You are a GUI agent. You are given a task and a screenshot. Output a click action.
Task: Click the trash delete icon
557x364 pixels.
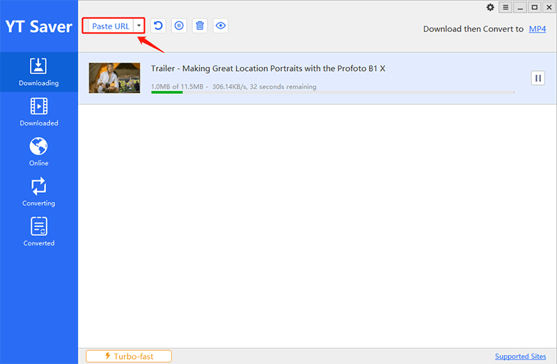click(200, 26)
